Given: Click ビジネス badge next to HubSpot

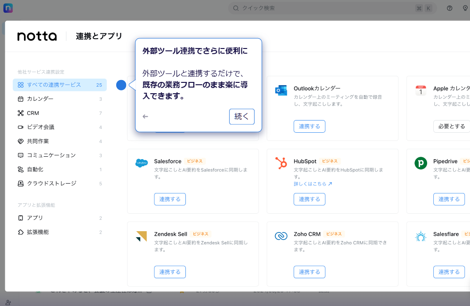Looking at the screenshot, I should (x=330, y=161).
